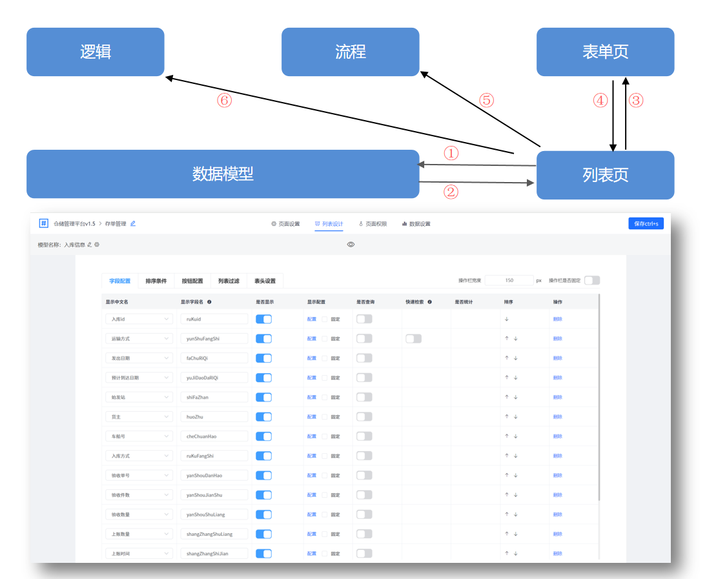707x579 pixels.
Task: Toggle 是否查询 switch for 发出日期
Action: (364, 358)
